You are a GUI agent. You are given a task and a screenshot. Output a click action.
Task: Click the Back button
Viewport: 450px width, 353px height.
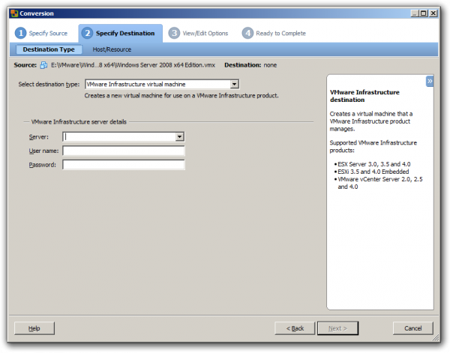[295, 328]
